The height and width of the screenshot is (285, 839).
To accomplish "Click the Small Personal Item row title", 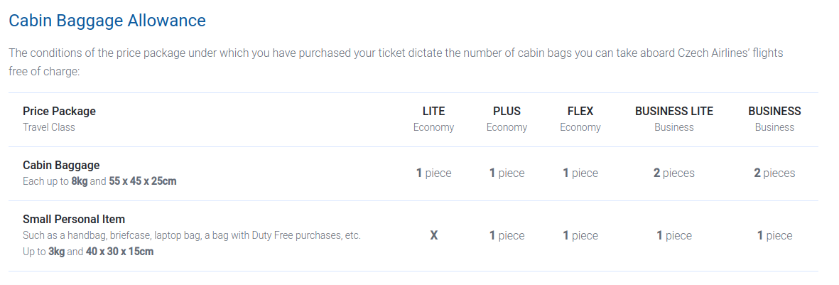I will click(x=74, y=220).
